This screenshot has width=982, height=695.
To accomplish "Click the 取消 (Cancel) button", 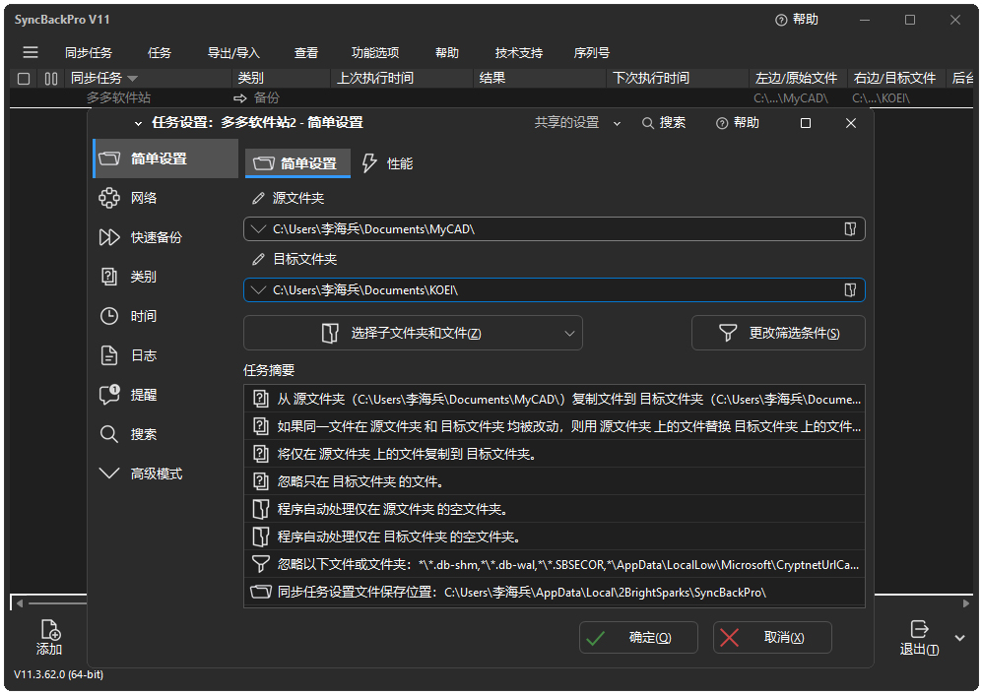I will (x=773, y=637).
